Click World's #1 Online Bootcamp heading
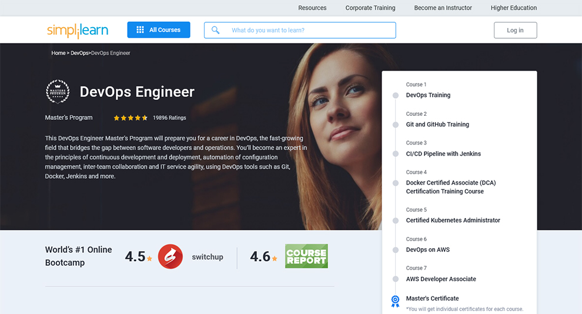 click(x=78, y=256)
